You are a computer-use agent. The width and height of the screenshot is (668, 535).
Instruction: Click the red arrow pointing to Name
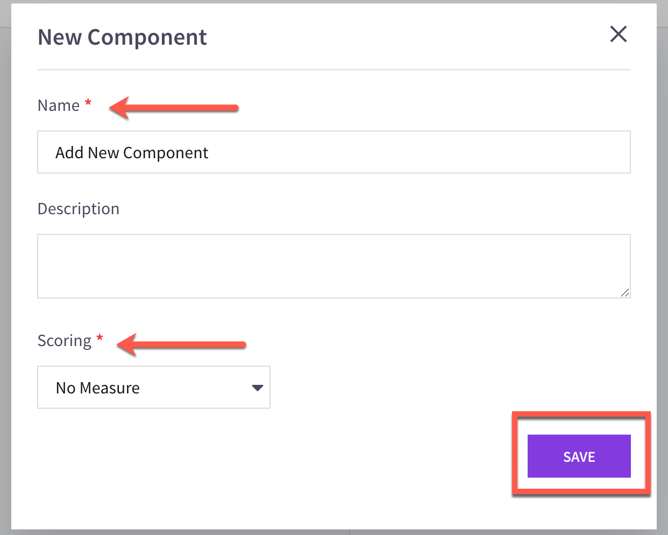click(x=174, y=108)
